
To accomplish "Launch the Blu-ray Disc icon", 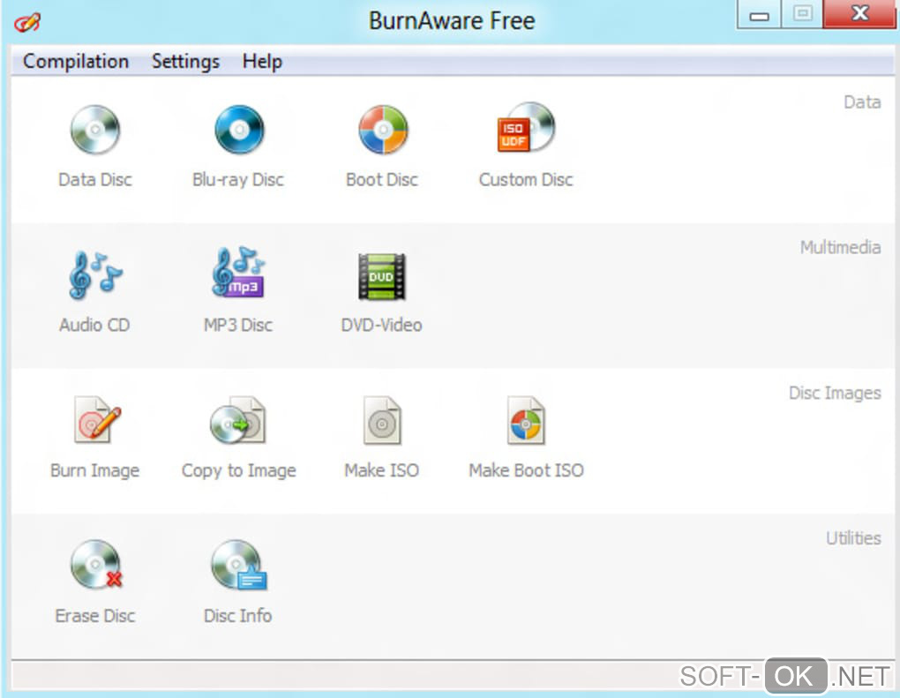I will tap(239, 130).
